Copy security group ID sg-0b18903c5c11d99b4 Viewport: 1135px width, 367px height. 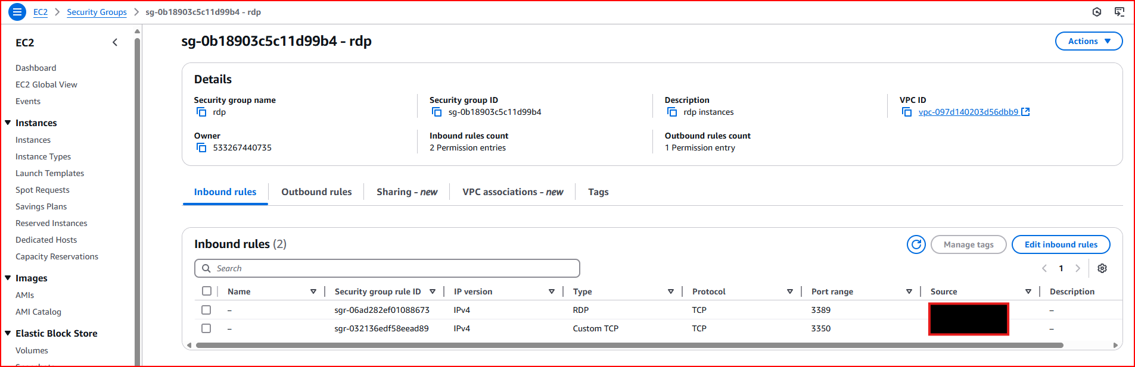pos(437,112)
